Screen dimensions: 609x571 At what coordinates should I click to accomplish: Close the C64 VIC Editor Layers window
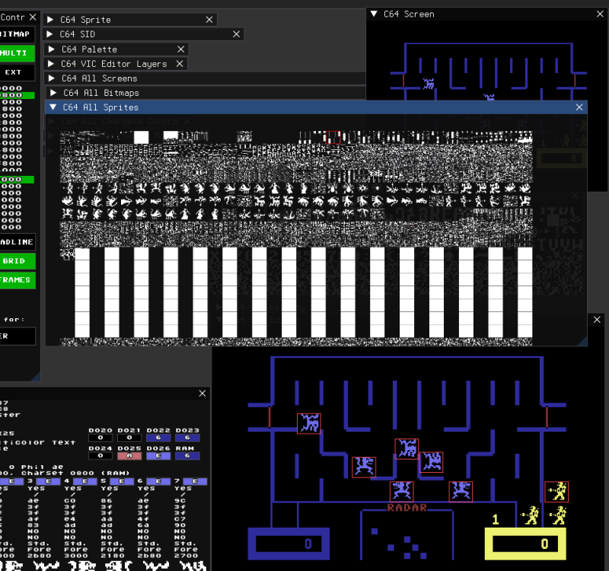pyautogui.click(x=180, y=64)
